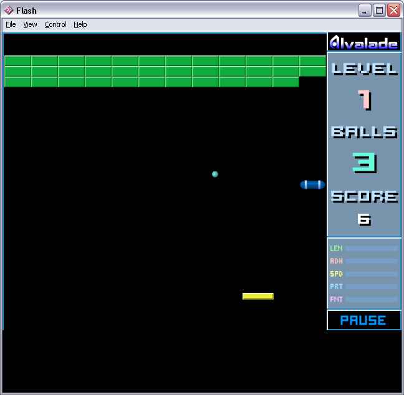Click the SCORE label
Image resolution: width=404 pixels, height=395 pixels.
[364, 196]
